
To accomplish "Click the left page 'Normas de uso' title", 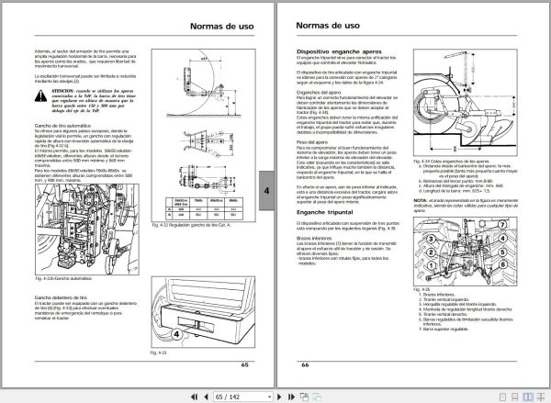I will [221, 27].
